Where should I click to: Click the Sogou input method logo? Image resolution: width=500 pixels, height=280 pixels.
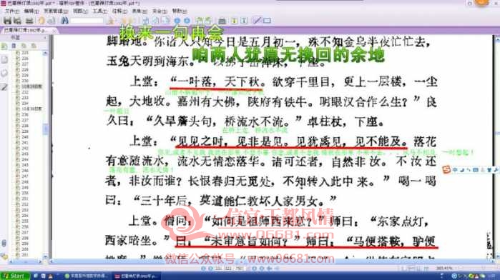click(446, 170)
